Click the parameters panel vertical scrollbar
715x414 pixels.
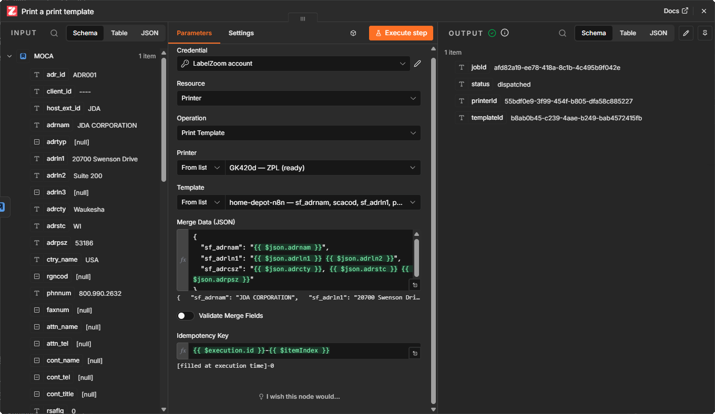click(434, 231)
